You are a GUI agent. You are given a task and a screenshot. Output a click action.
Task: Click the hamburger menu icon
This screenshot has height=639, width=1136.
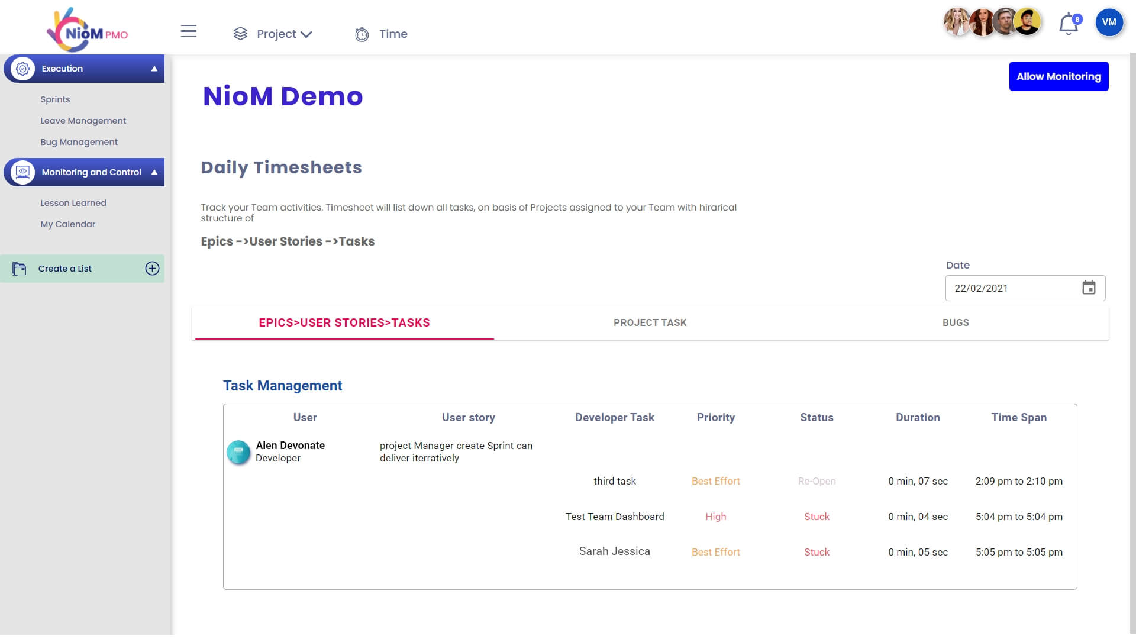coord(188,32)
